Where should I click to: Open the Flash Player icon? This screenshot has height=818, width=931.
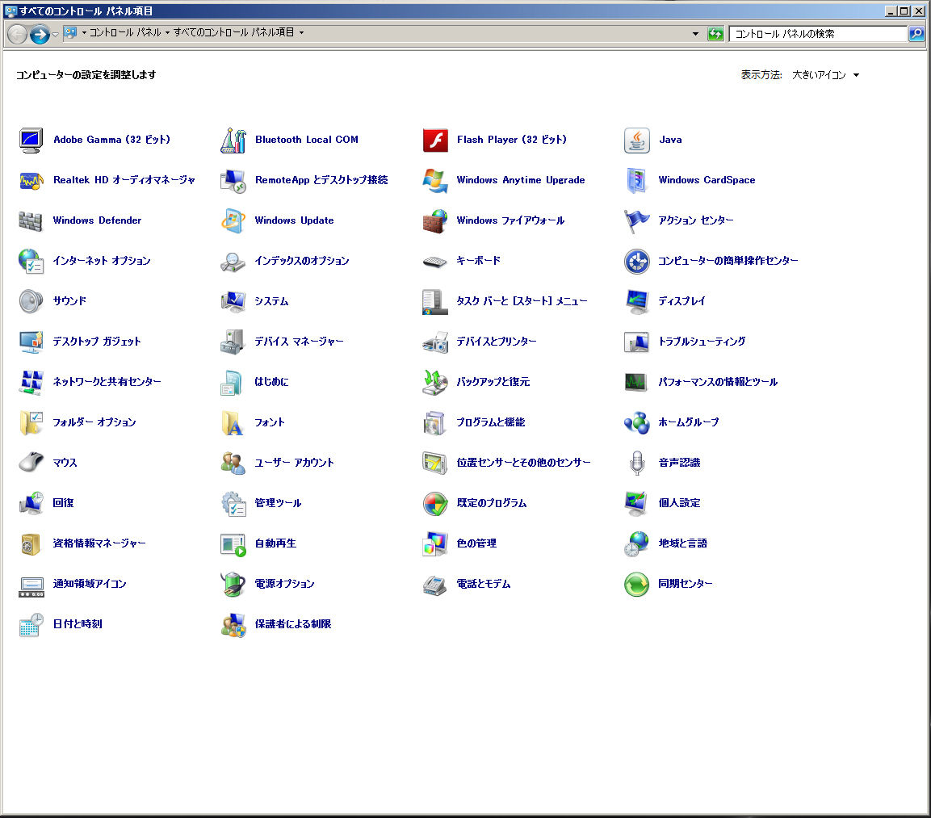tap(434, 140)
